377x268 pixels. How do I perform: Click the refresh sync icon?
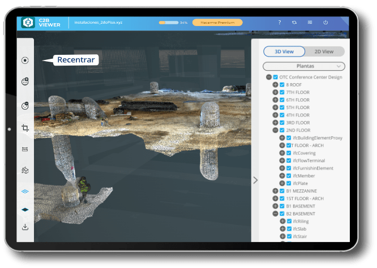294,23
